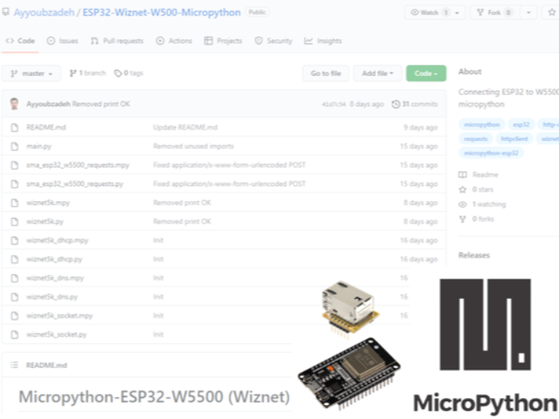Click the file icon beside sma_esp32_w5500_requests.py
Screen dimensions: 559x419
point(15,184)
